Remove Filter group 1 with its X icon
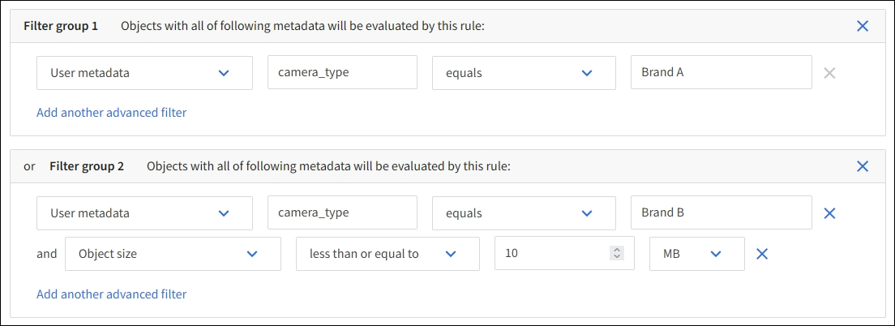 (x=863, y=26)
